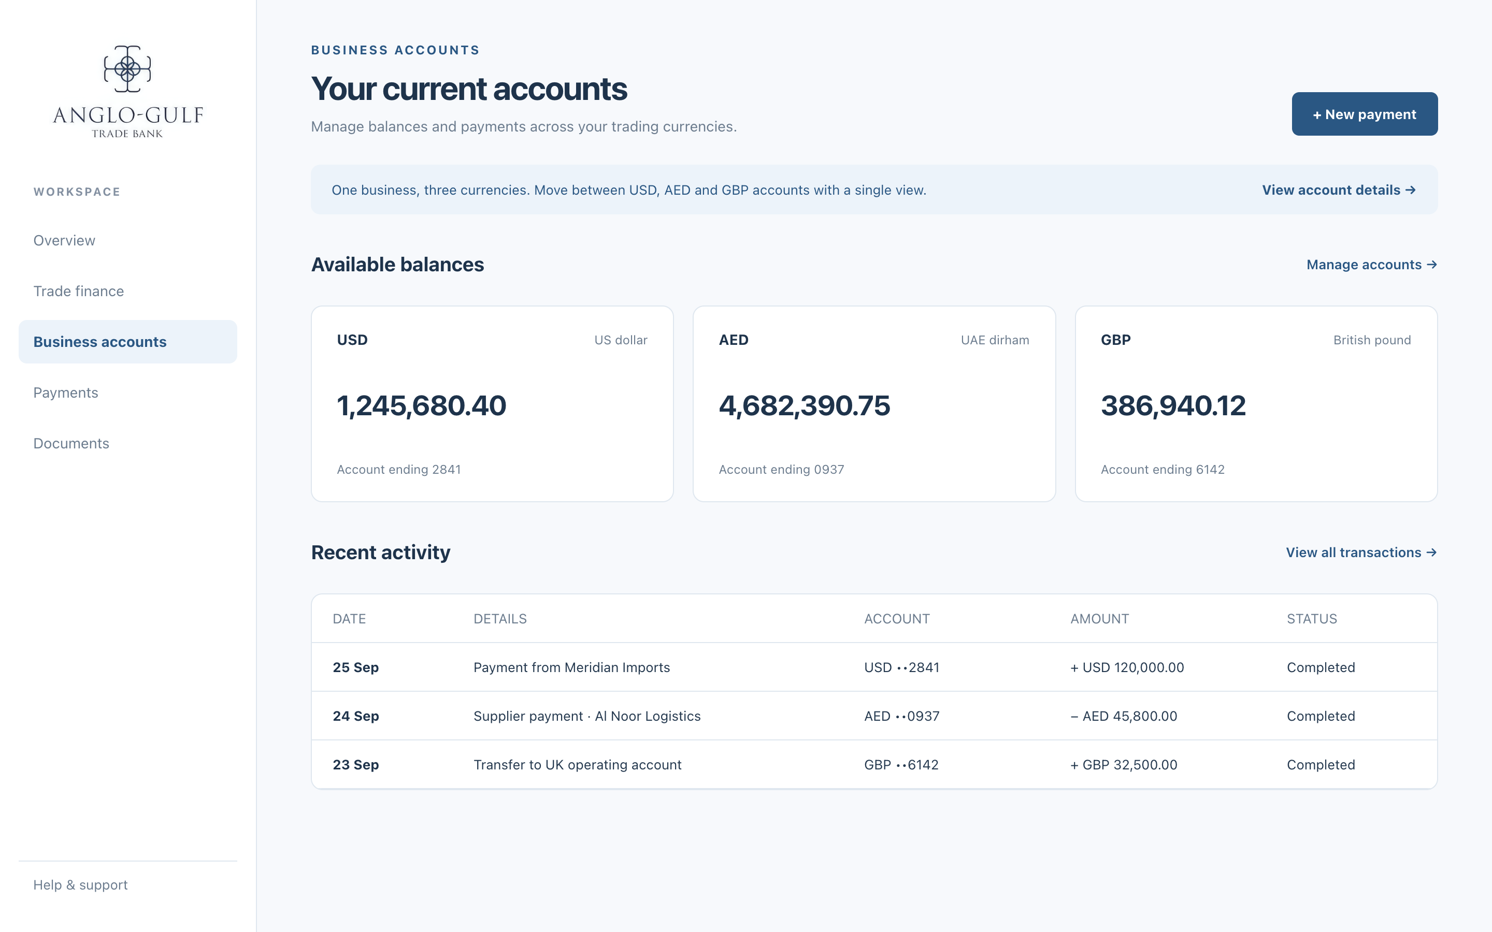
Task: Click the New payment button
Action: click(x=1365, y=114)
